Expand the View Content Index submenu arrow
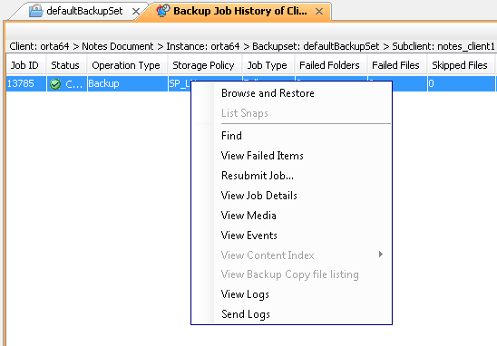Viewport: 497px width, 346px height. (x=381, y=255)
